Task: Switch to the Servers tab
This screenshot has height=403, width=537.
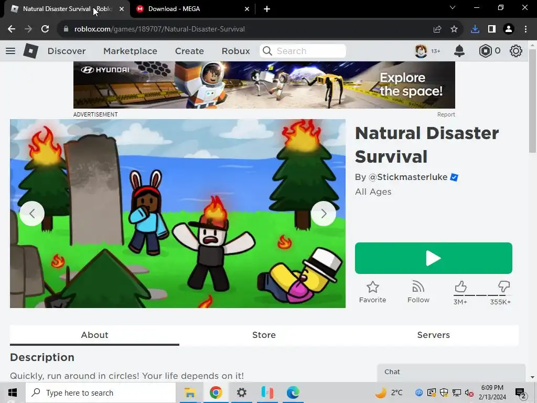Action: tap(434, 335)
